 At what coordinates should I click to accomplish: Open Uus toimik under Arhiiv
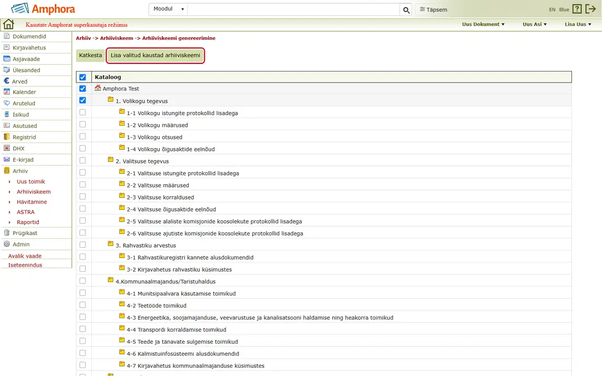31,181
